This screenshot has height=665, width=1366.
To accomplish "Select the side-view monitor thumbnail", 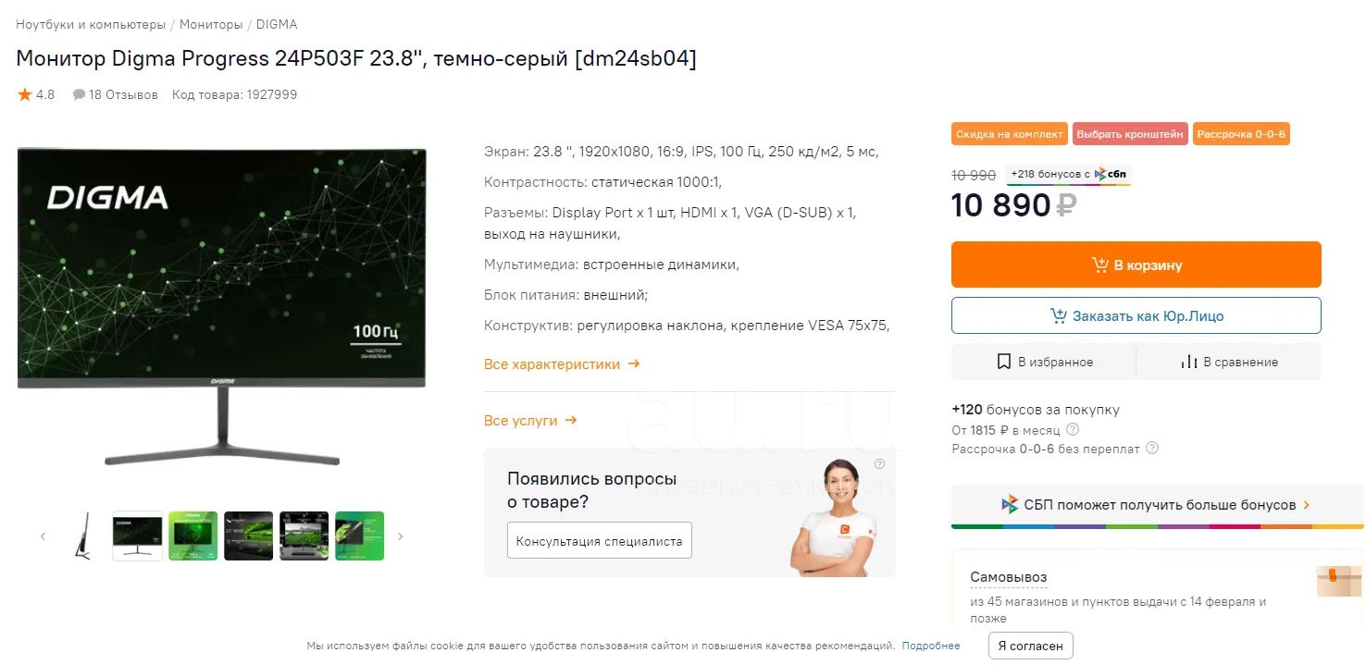I will [x=82, y=536].
